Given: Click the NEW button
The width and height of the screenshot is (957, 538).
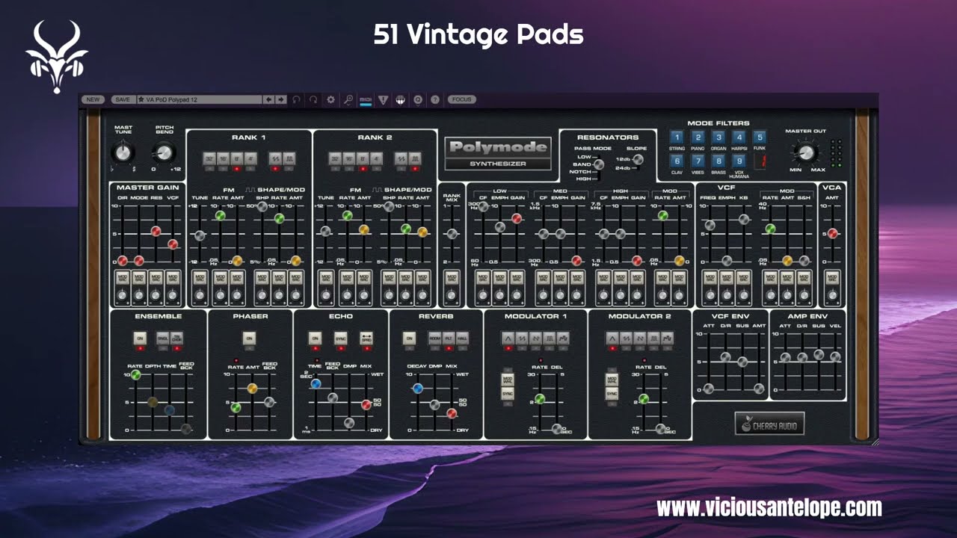Looking at the screenshot, I should [x=93, y=99].
